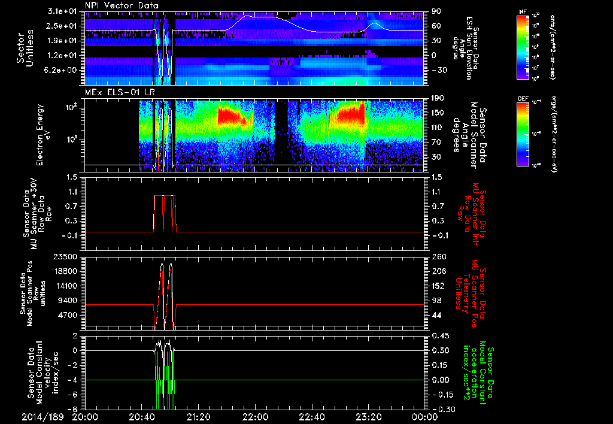Click the 1.9e+01 sector axis value
This screenshot has height=424, width=613.
[x=62, y=41]
